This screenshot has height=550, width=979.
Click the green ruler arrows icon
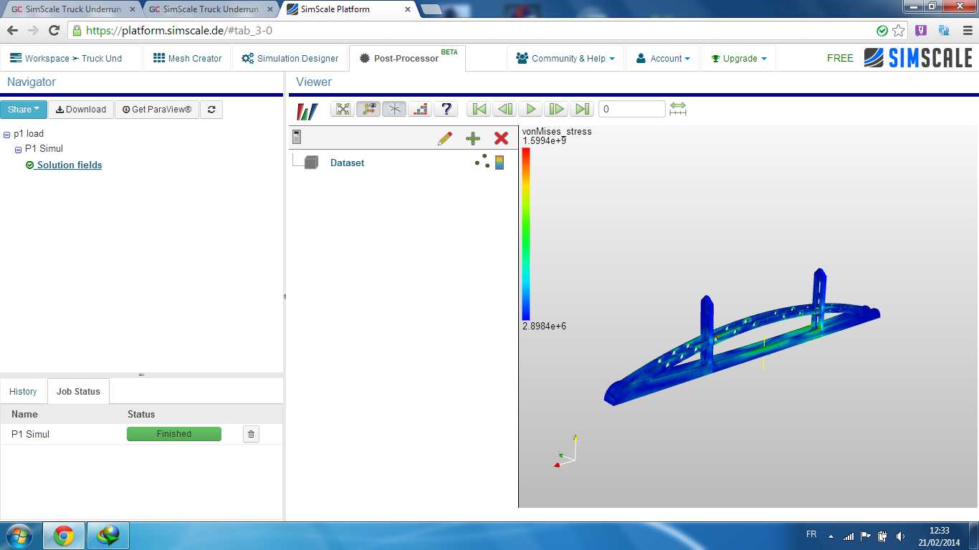click(x=678, y=109)
